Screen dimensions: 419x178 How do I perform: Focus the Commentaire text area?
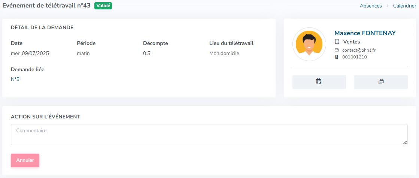coord(209,135)
